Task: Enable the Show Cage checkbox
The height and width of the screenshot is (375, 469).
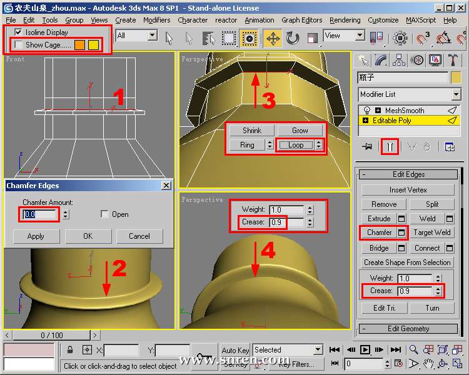Action: pyautogui.click(x=18, y=45)
